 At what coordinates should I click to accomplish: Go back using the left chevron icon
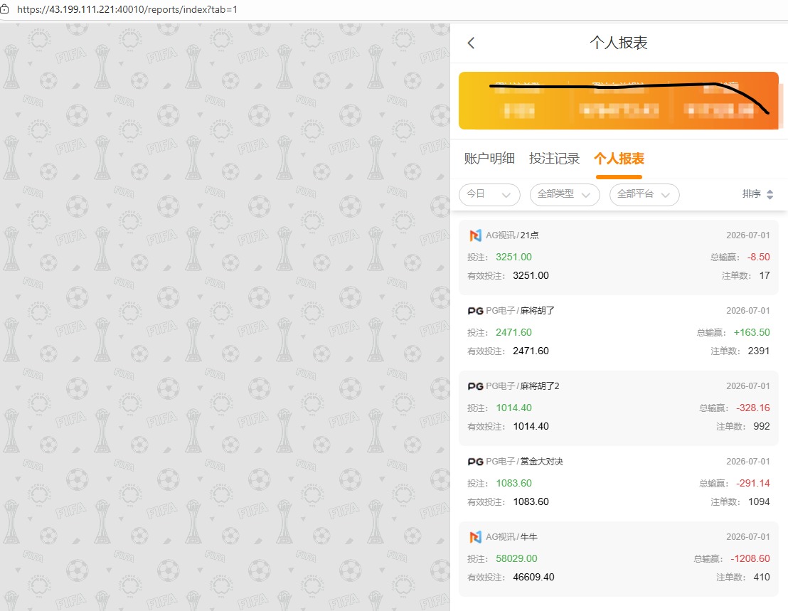pyautogui.click(x=471, y=43)
